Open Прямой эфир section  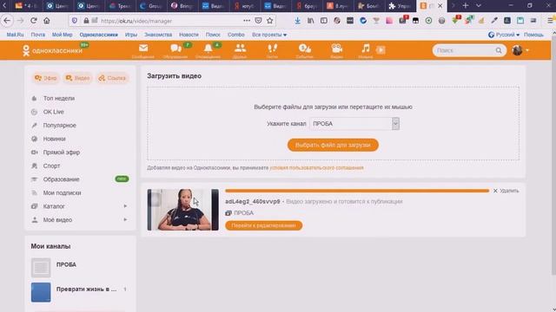click(x=62, y=153)
